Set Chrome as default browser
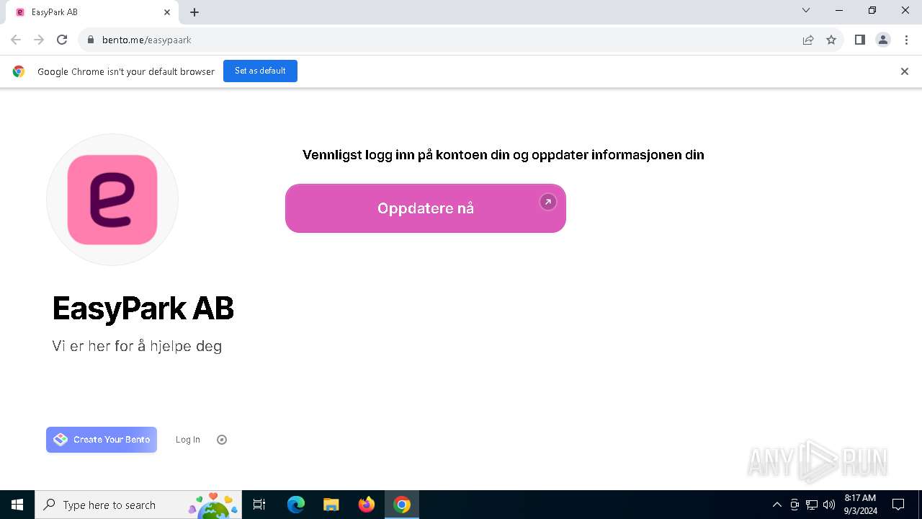The height and width of the screenshot is (519, 922). [260, 71]
